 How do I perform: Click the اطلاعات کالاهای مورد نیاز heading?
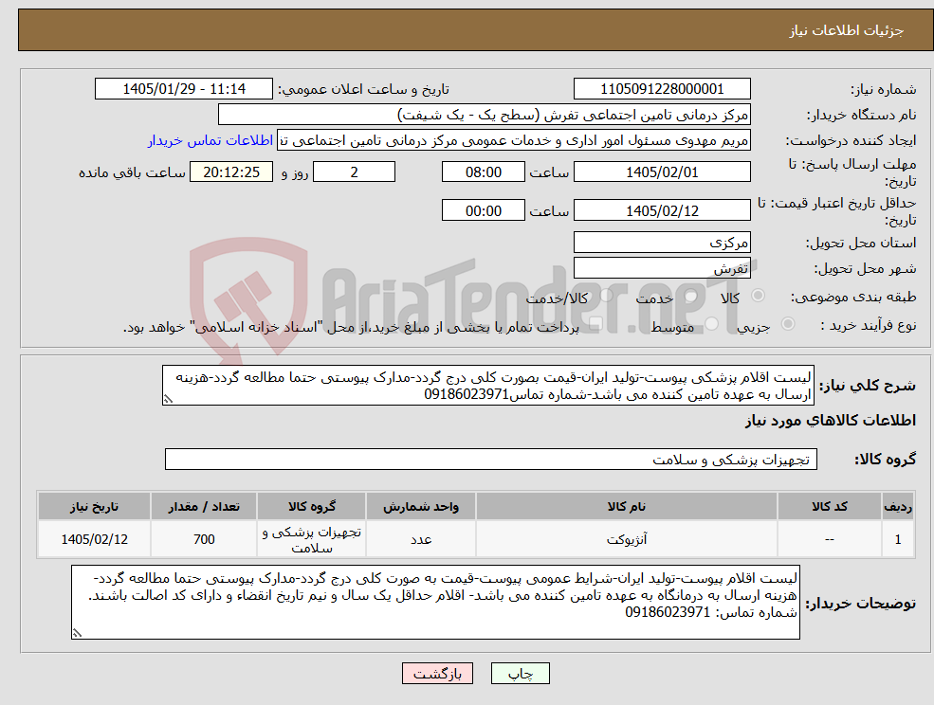(831, 421)
